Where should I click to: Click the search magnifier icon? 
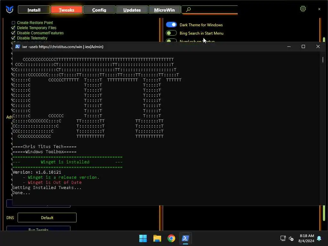pos(188,9)
